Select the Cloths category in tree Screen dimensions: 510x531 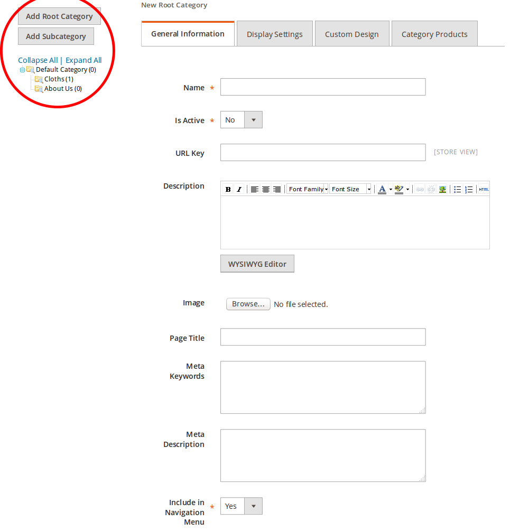point(54,79)
